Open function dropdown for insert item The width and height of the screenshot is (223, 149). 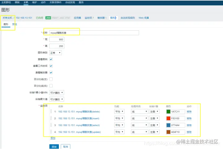pos(119,118)
